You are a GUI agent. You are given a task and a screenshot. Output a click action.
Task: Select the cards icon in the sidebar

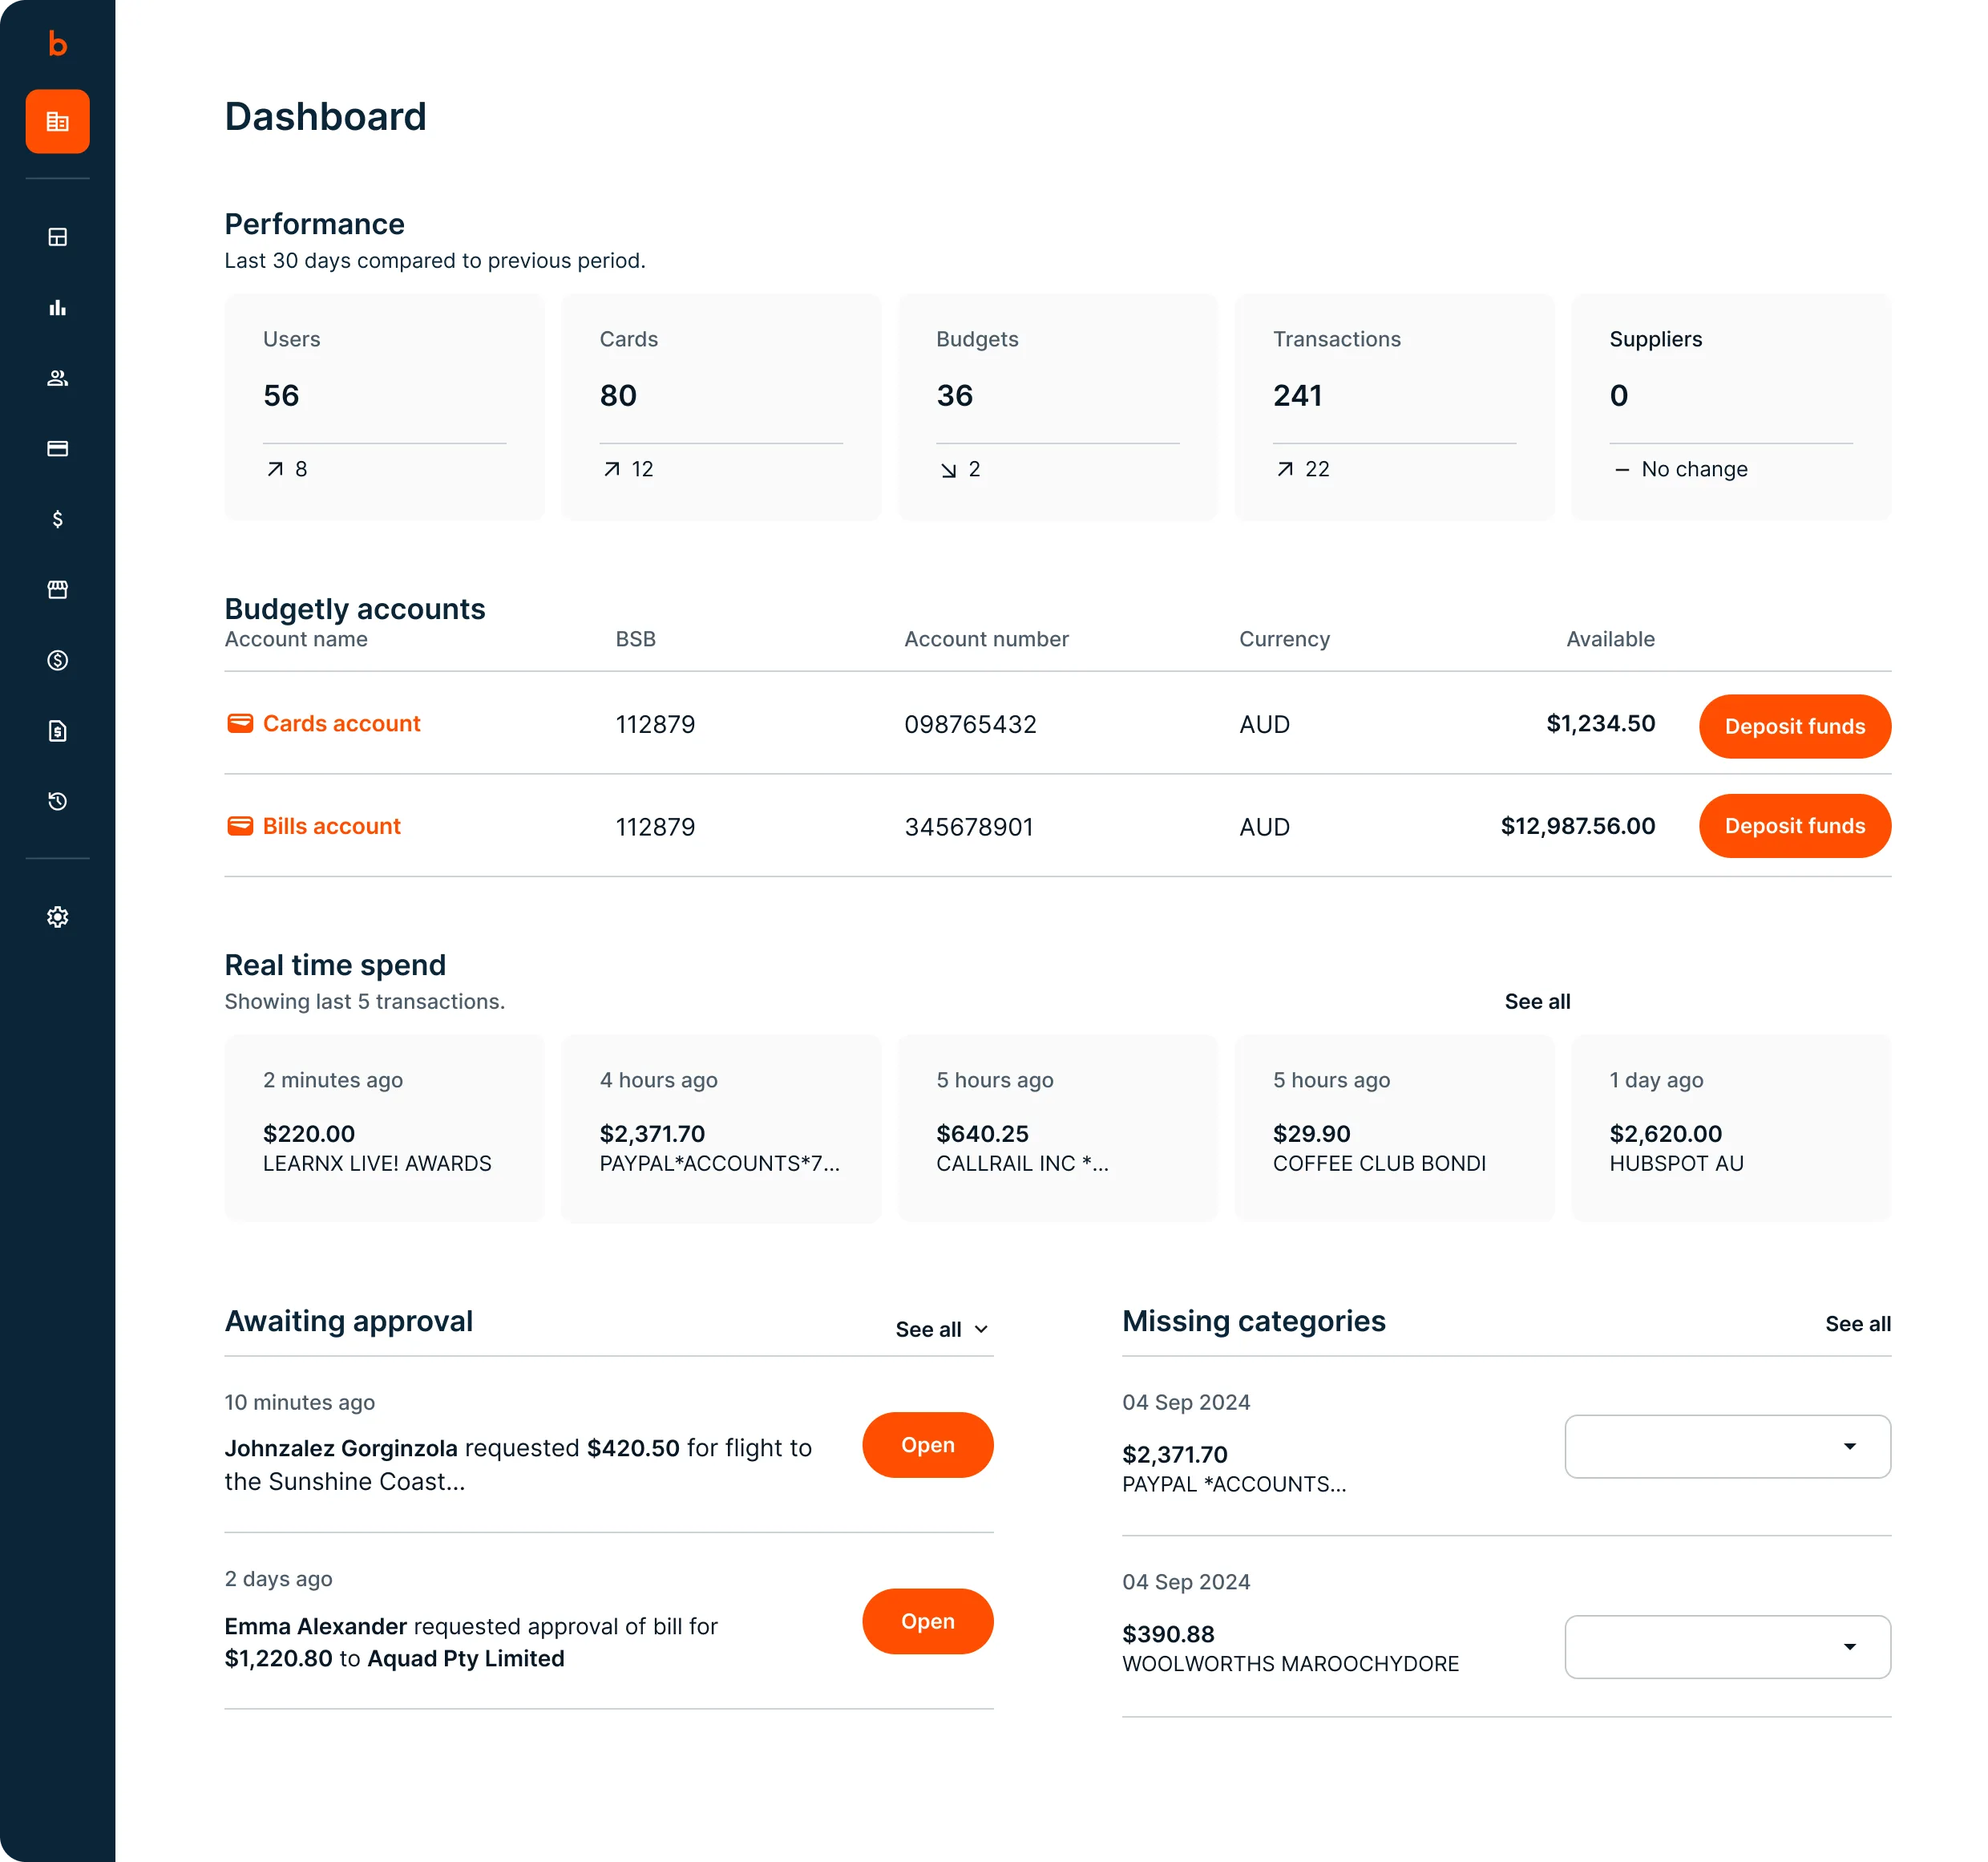(x=58, y=448)
